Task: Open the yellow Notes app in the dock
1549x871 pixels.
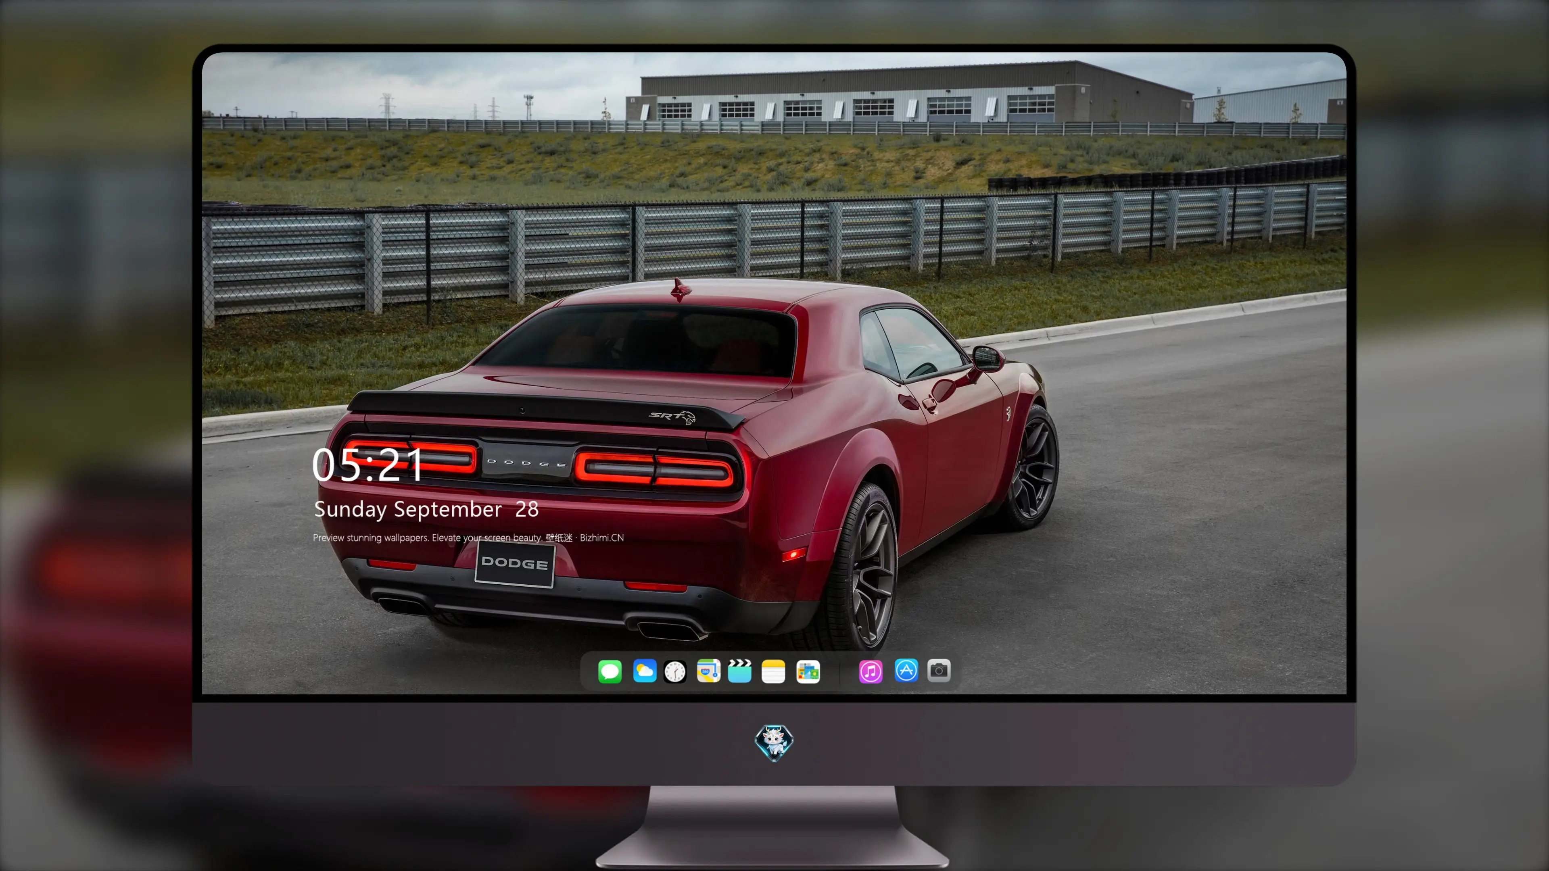Action: point(773,671)
